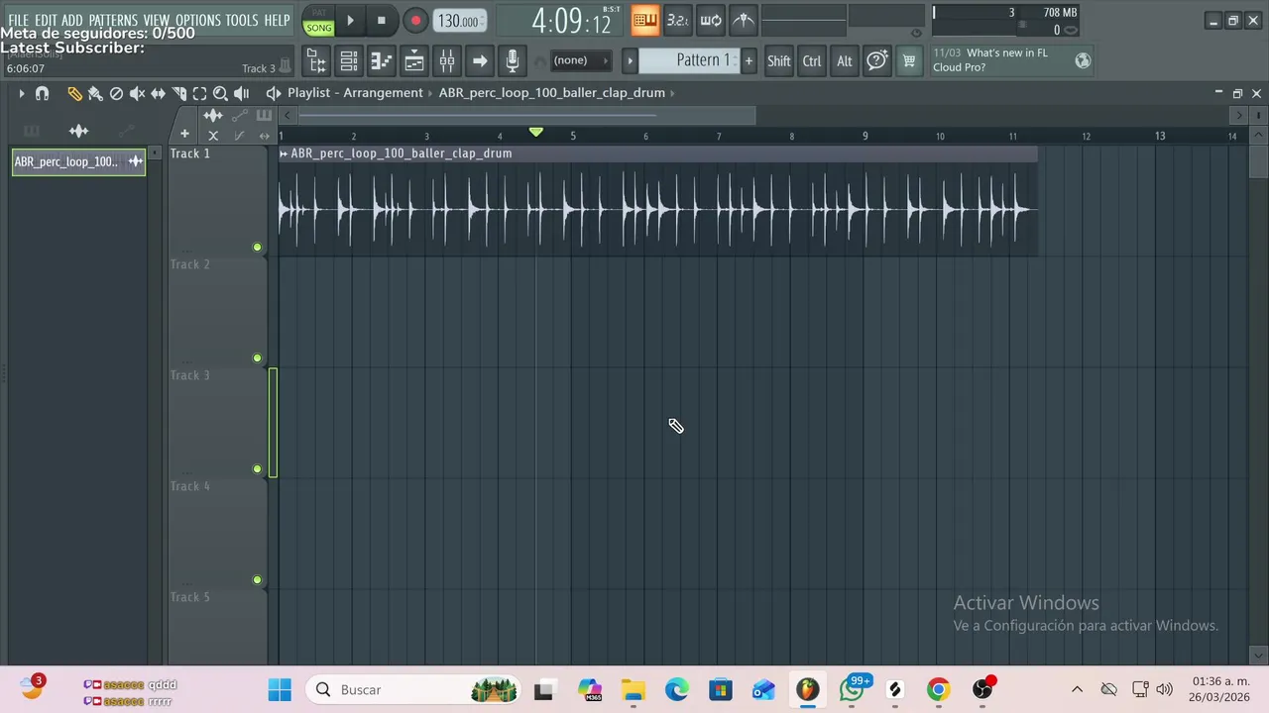Choose the Select marquee tool
The height and width of the screenshot is (713, 1269).
[199, 93]
